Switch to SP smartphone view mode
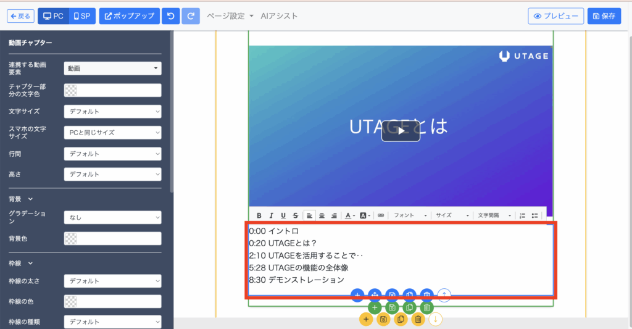 coord(82,16)
